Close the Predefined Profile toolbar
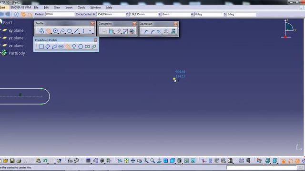 point(95,40)
